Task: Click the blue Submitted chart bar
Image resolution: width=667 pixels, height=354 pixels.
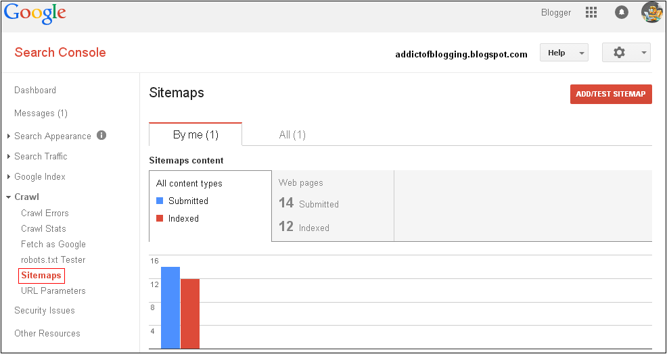Action: coord(170,307)
